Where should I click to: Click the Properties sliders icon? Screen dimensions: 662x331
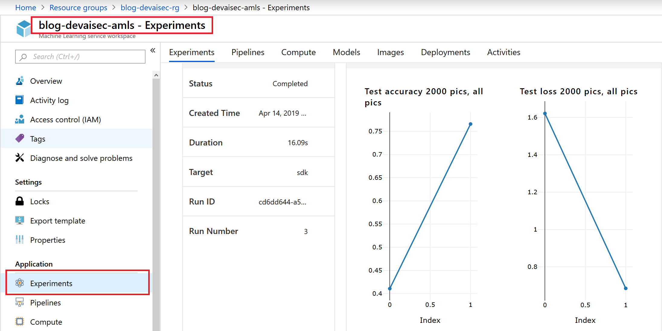coord(20,240)
